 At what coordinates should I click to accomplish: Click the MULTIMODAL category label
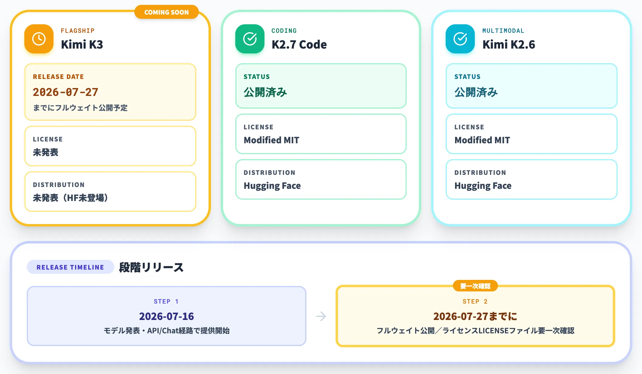pos(503,31)
